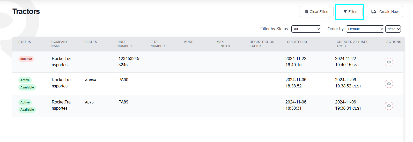This screenshot has width=413, height=142.
Task: Click created date 2024-11-06 18:38:52
Action: tap(296, 83)
